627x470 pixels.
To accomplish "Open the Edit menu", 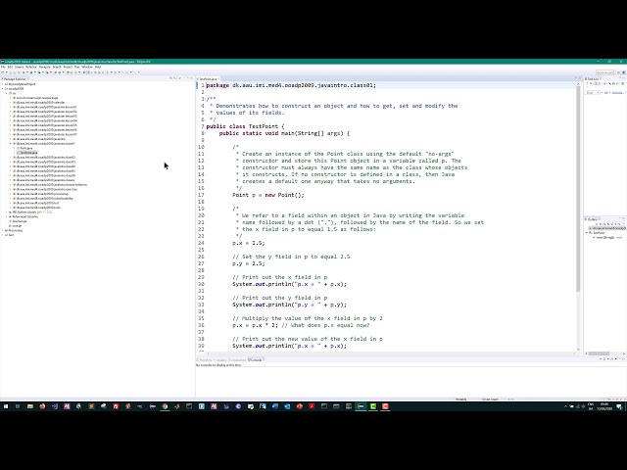I will (10, 68).
